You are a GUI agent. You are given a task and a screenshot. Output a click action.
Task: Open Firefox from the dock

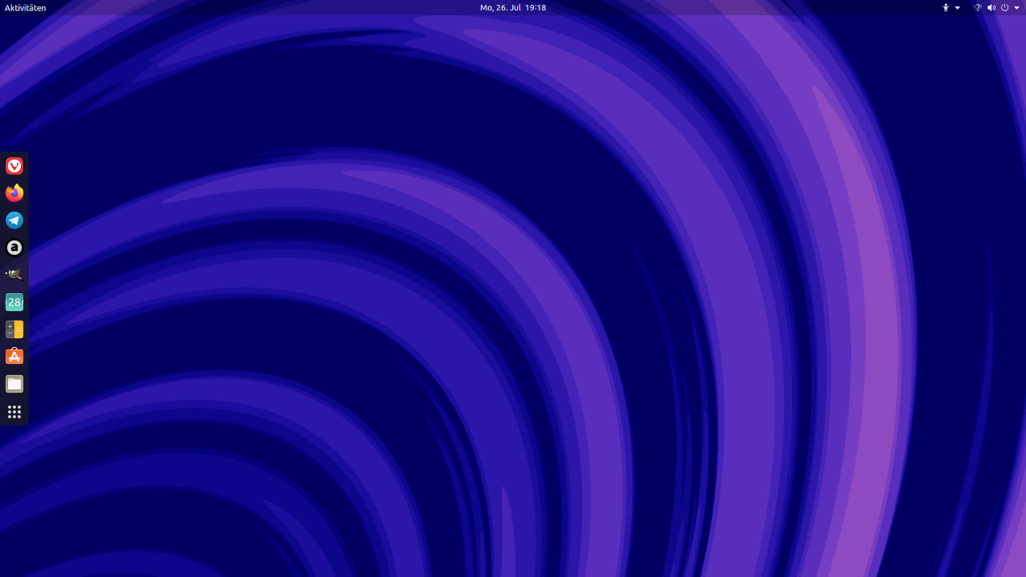point(14,193)
